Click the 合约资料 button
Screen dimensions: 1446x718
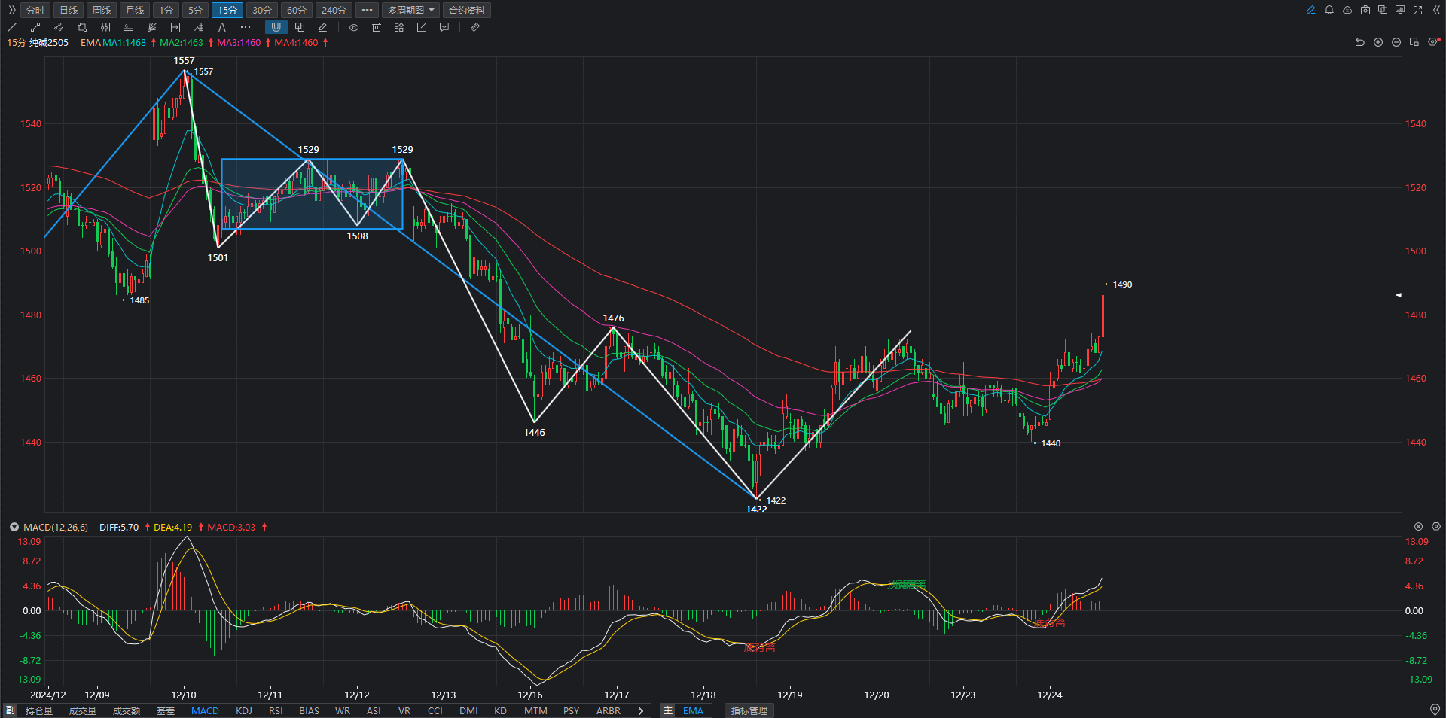[467, 10]
